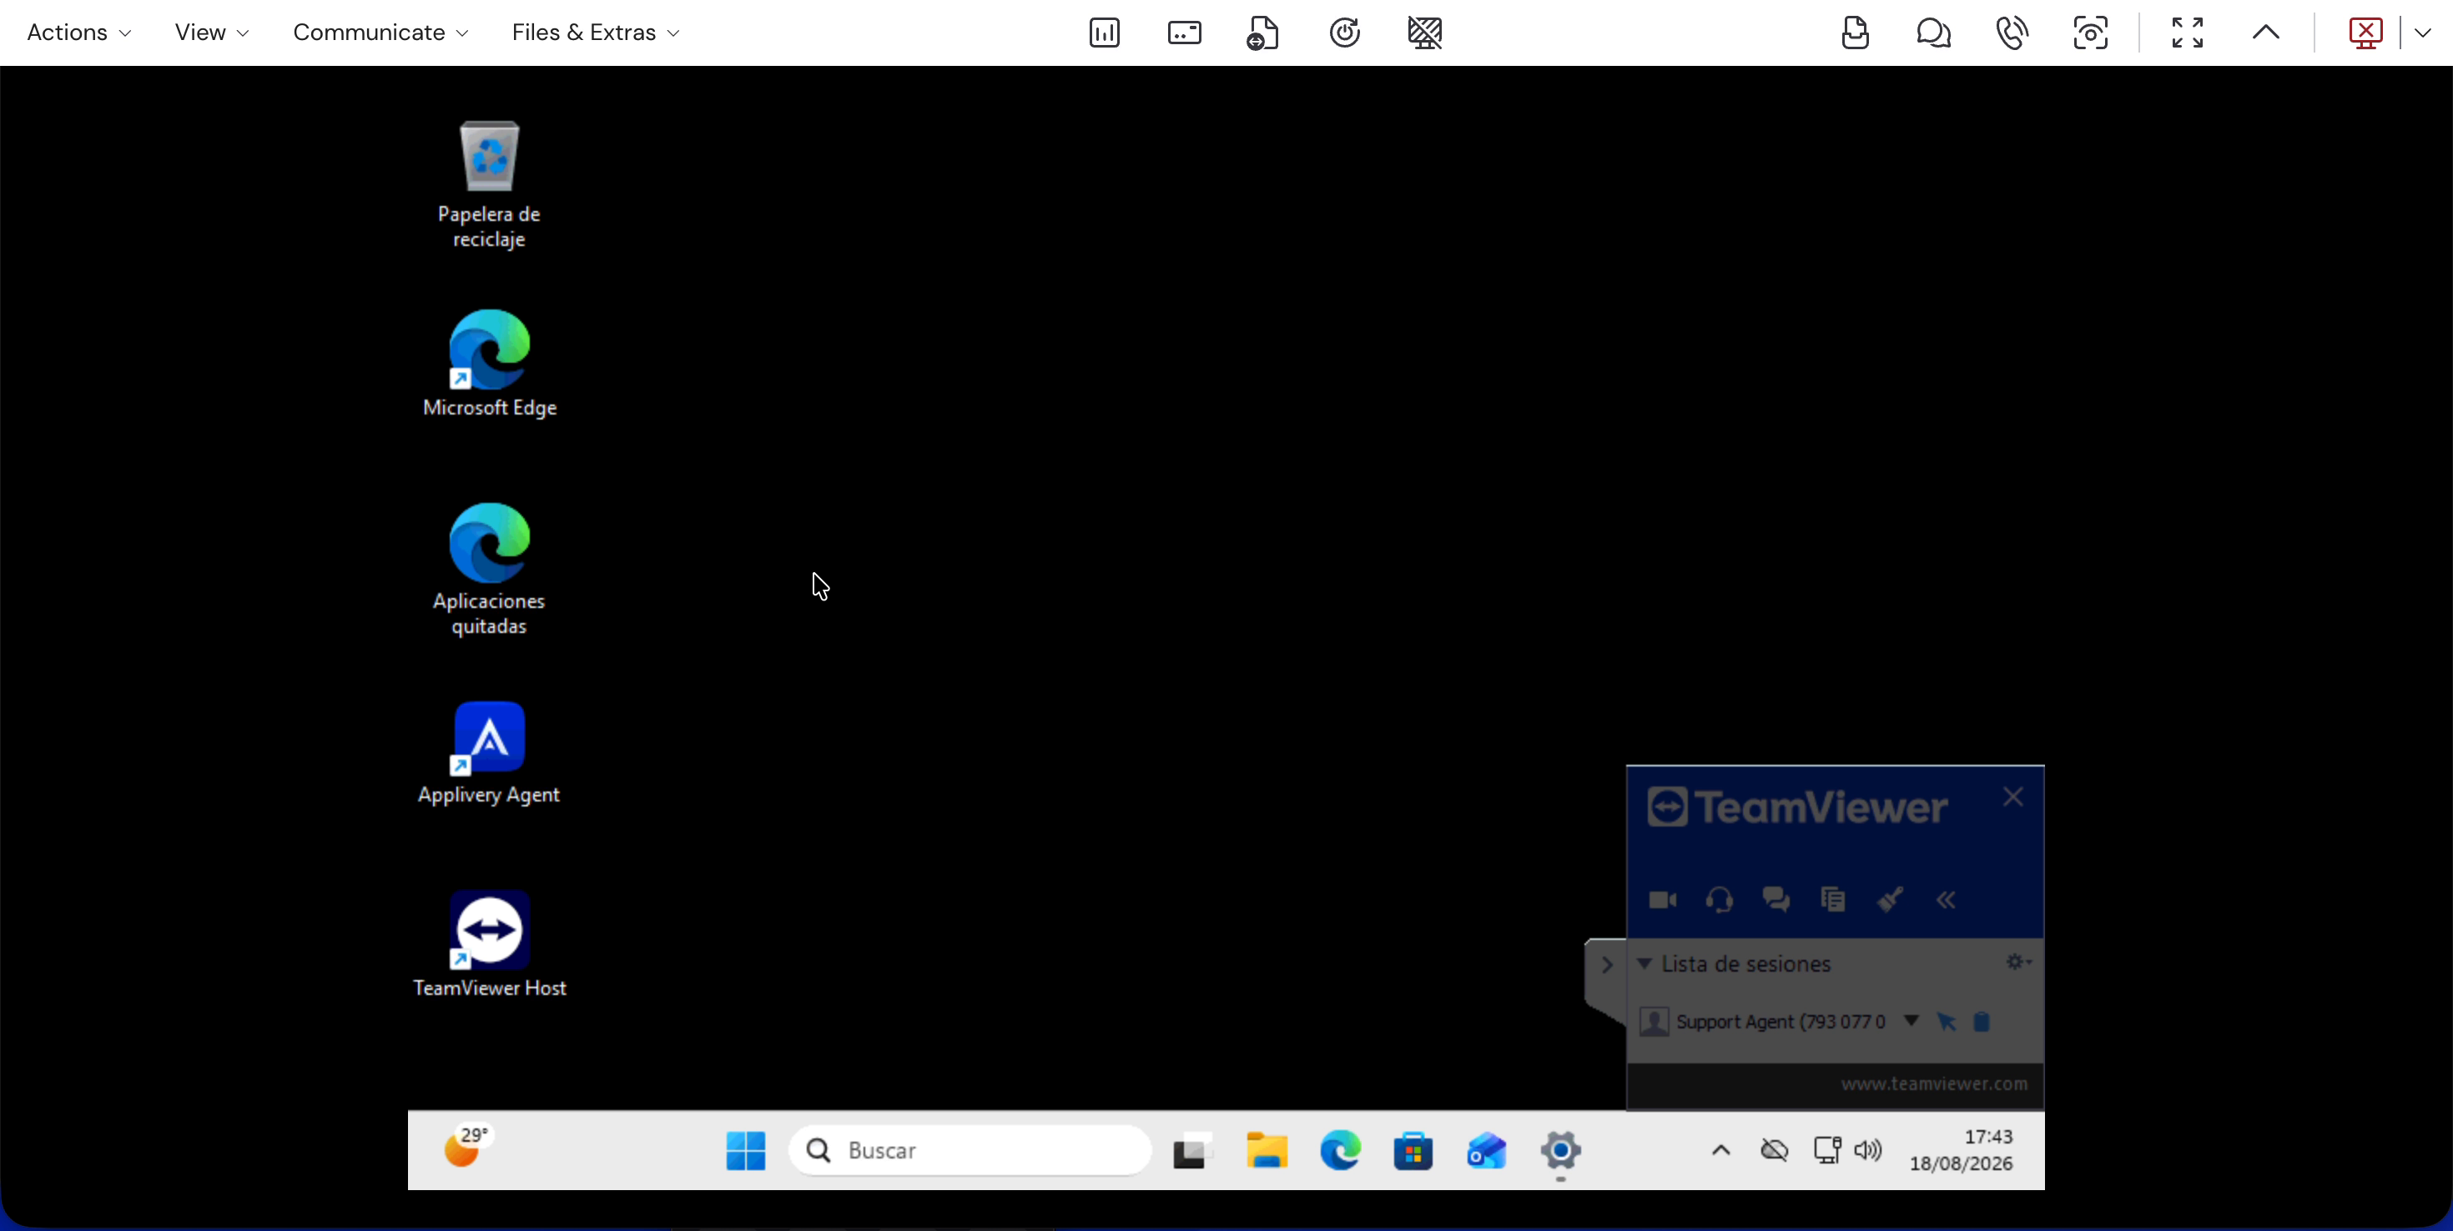The image size is (2453, 1231).
Task: Start a call with the phone icon
Action: click(x=2011, y=33)
